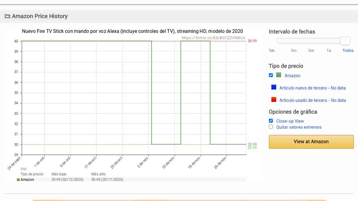The height and width of the screenshot is (201, 358).
Task: Disable the Close-up View checkbox
Action: point(271,121)
